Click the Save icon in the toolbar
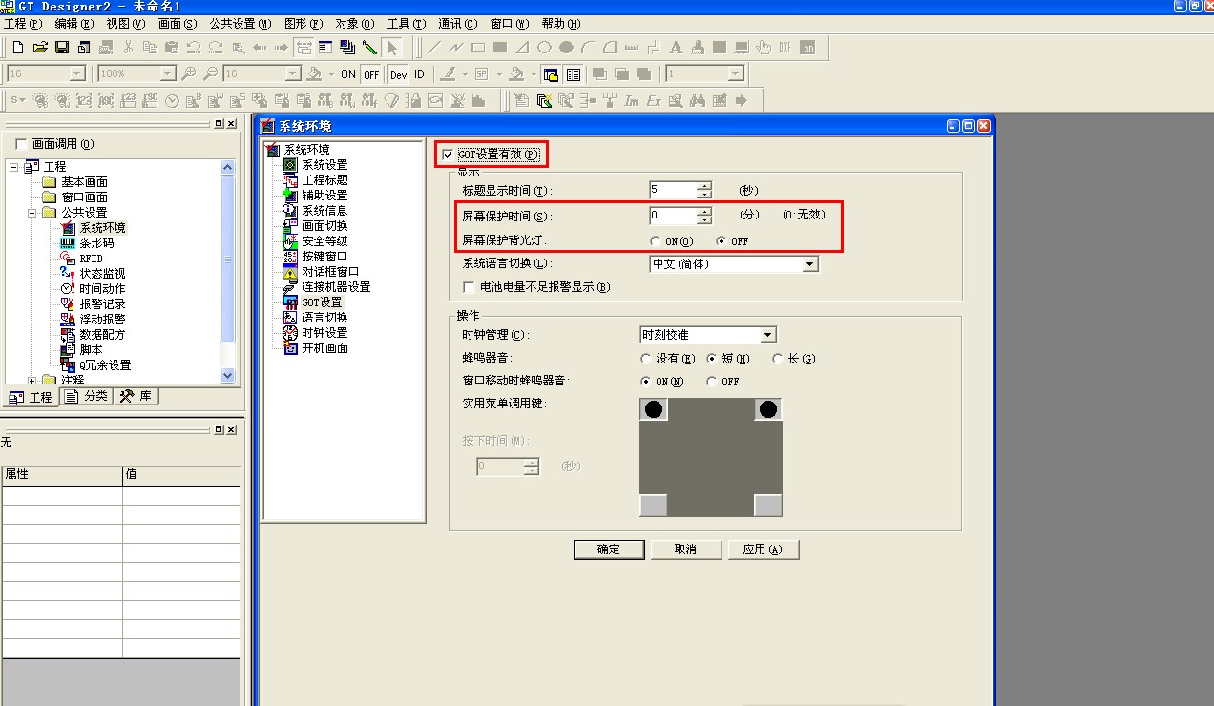Screen dimensions: 1214x706 pos(61,47)
